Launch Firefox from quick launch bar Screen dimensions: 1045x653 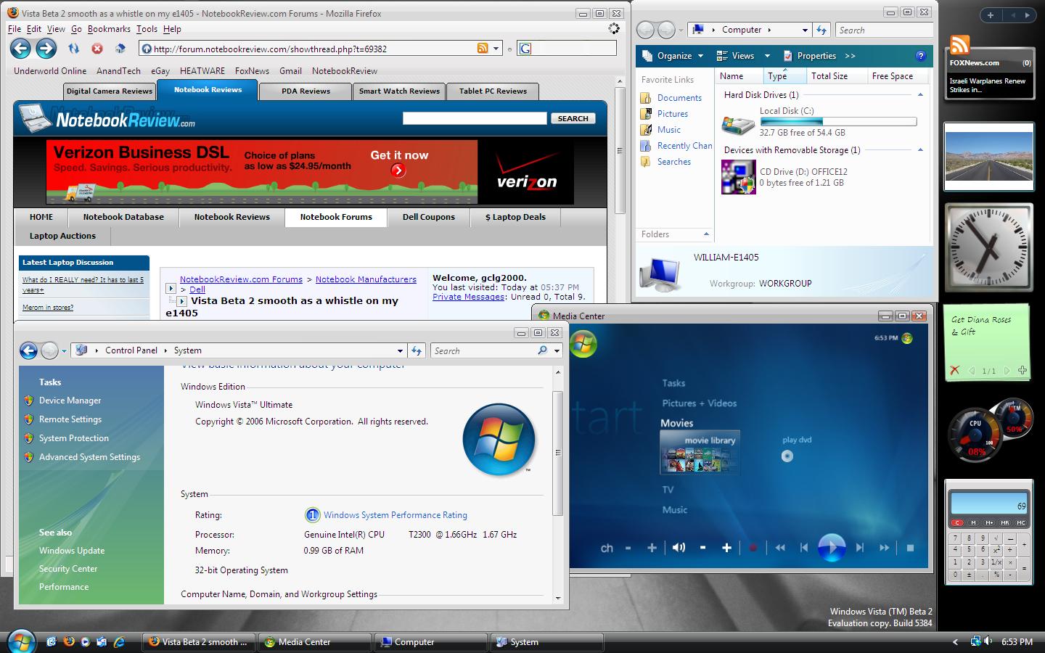pos(69,641)
